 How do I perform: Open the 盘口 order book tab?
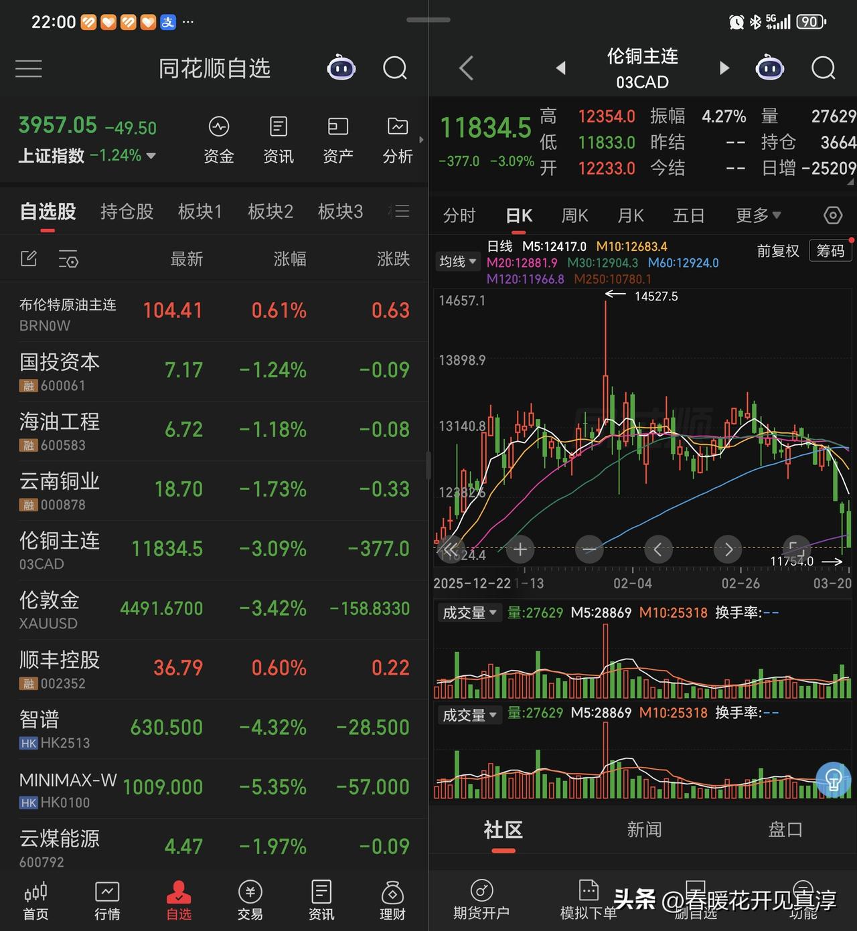click(x=785, y=830)
